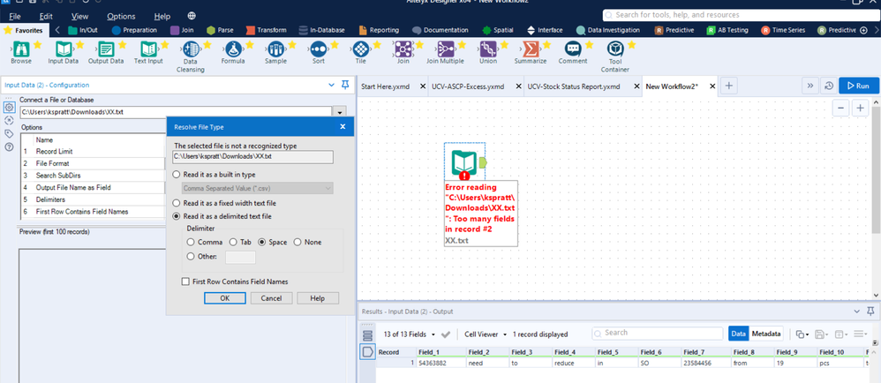Open the annotation tag icon in sidebar
The height and width of the screenshot is (383, 881).
click(9, 133)
